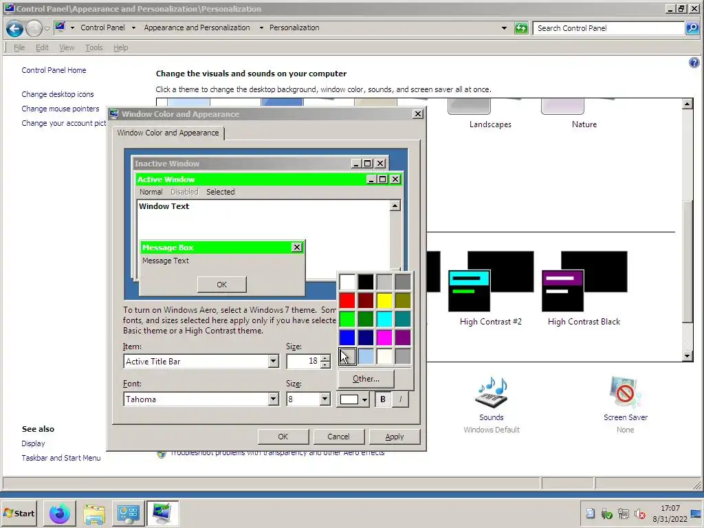
Task: Click the Apply button
Action: 394,437
